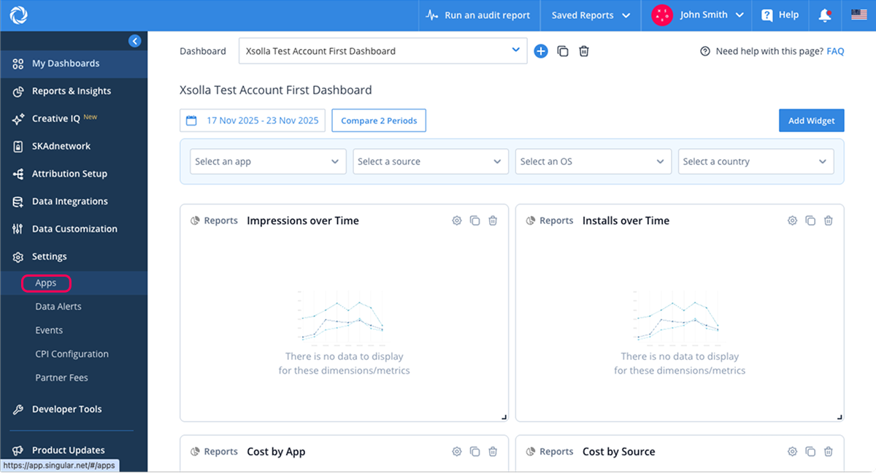The width and height of the screenshot is (876, 473).
Task: Open settings gear on Impressions over Time widget
Action: [x=457, y=220]
